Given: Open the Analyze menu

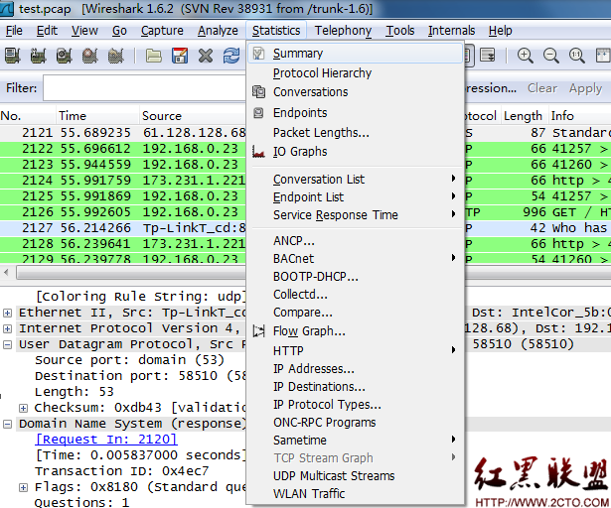Looking at the screenshot, I should (218, 31).
